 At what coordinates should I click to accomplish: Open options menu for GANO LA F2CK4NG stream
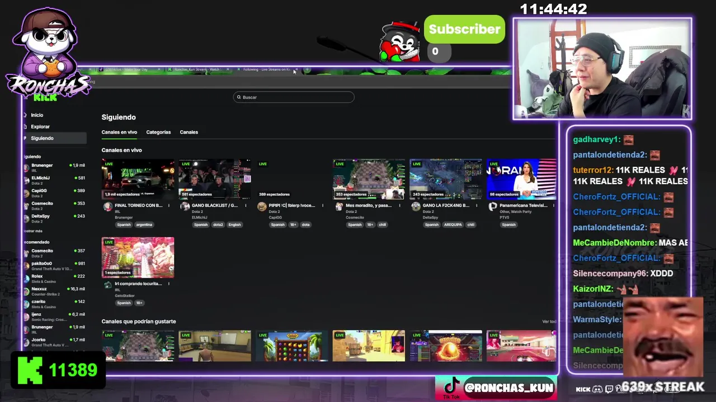click(477, 205)
